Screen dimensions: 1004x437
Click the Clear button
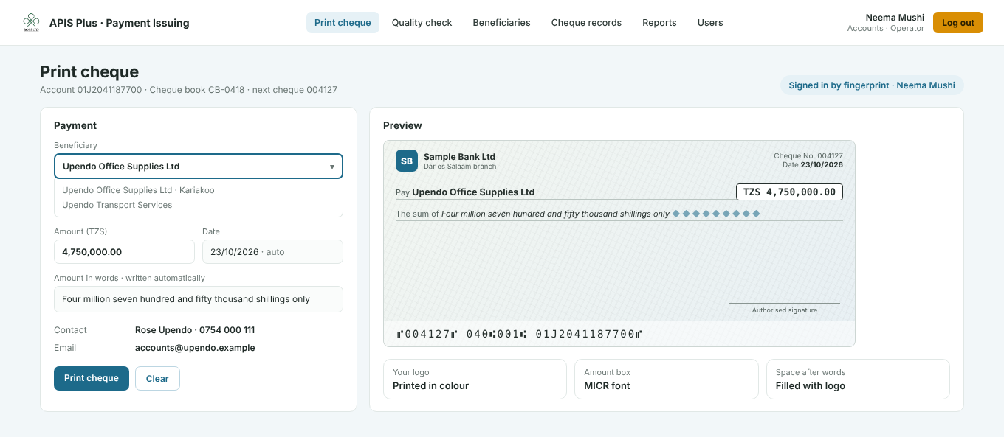tap(157, 378)
